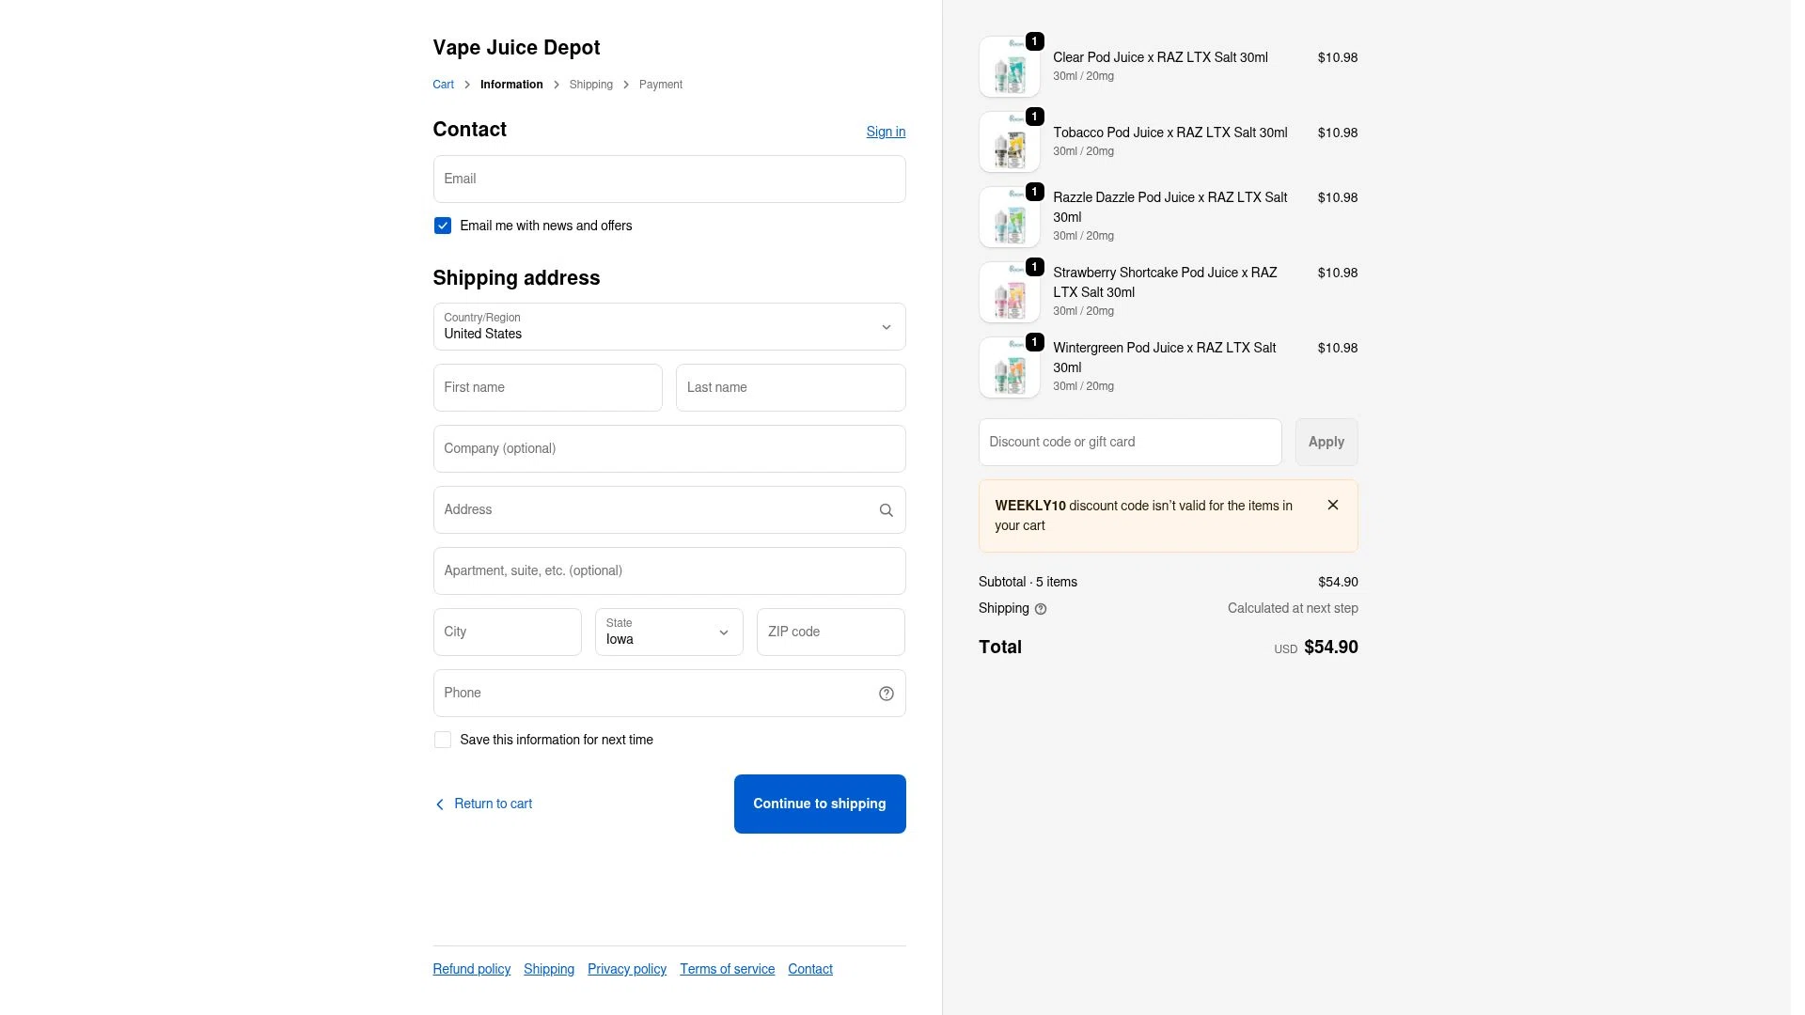The image size is (1805, 1015).
Task: Open the State dropdown showing Iowa
Action: (x=669, y=632)
